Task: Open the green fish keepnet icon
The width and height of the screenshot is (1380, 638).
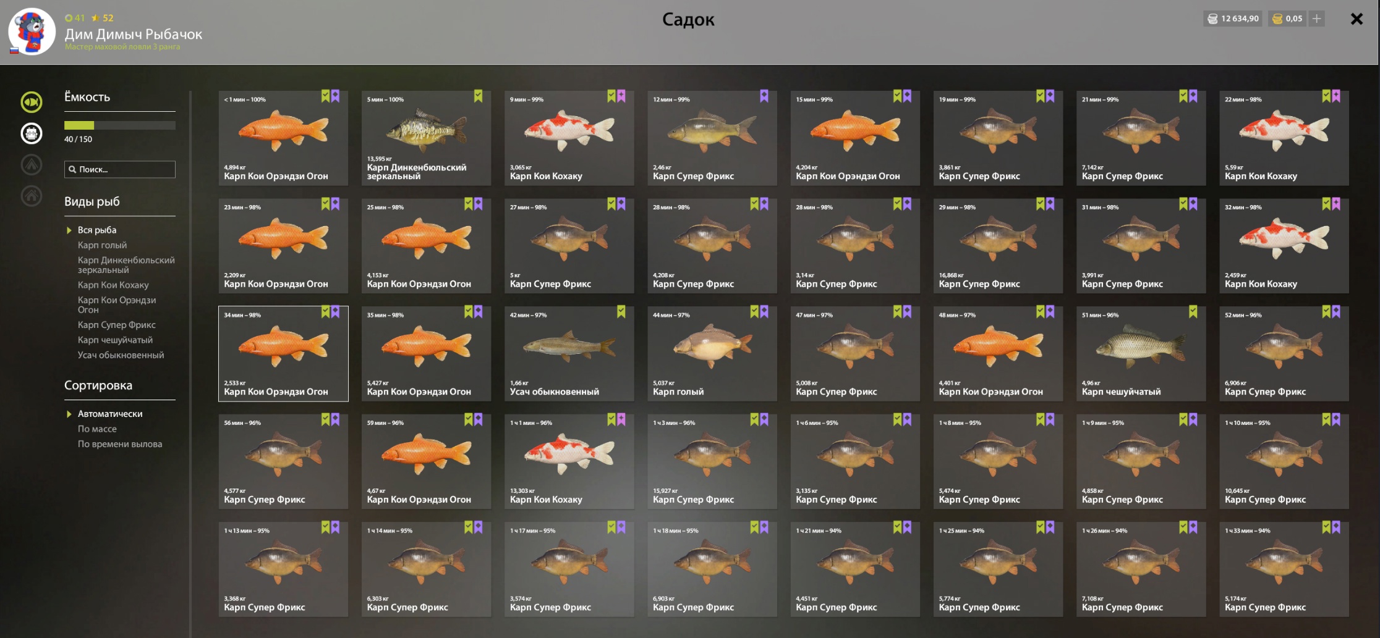Action: pos(32,102)
